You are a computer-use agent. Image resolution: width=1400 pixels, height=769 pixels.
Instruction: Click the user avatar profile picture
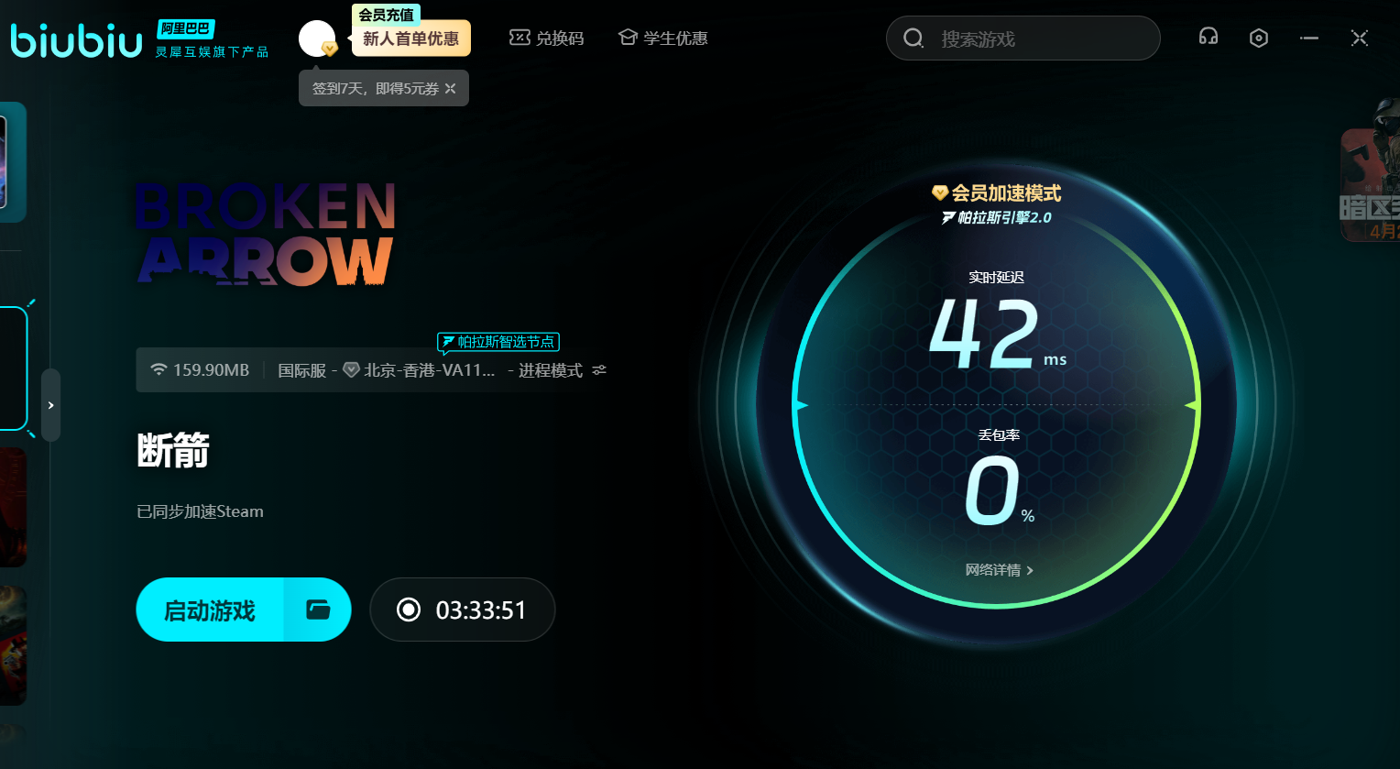(316, 38)
